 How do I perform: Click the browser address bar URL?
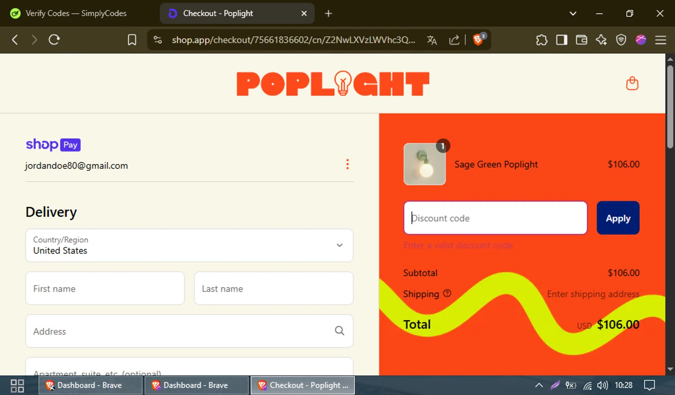(x=293, y=40)
